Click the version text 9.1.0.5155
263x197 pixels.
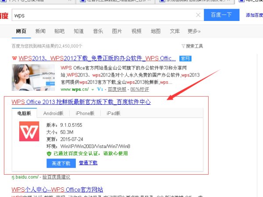click(x=71, y=125)
